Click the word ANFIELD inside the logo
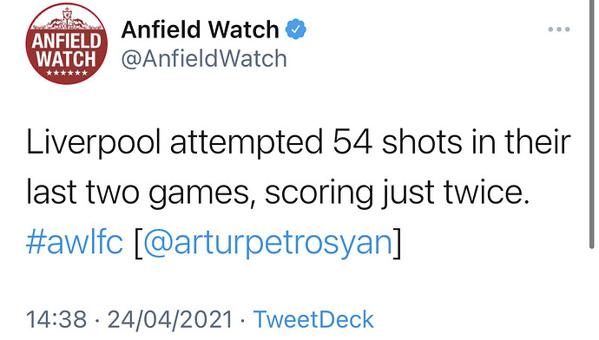Viewport: 599px width, 340px height. (x=67, y=41)
